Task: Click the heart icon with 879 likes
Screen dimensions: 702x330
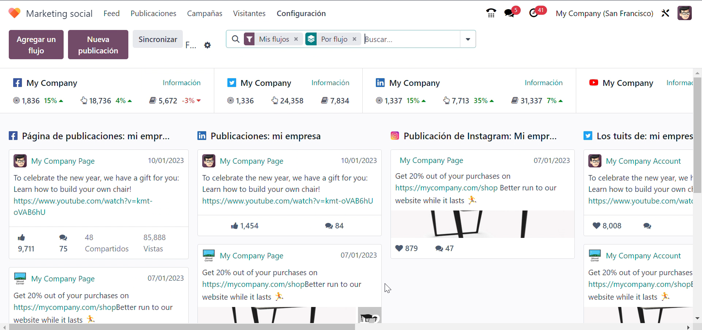Action: pyautogui.click(x=399, y=248)
